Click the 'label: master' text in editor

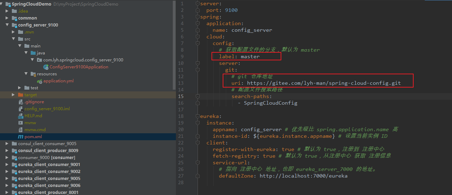[x=239, y=57]
